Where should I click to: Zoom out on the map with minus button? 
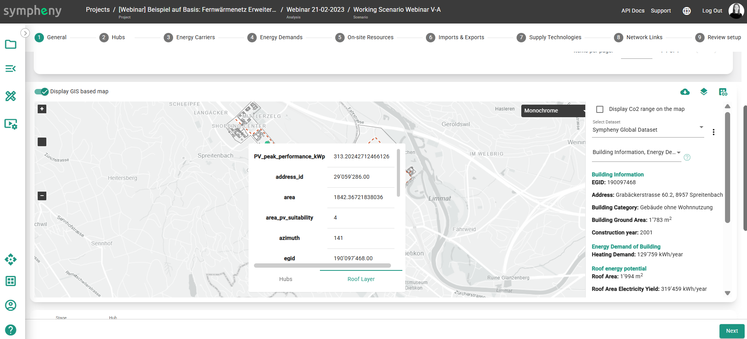[42, 196]
